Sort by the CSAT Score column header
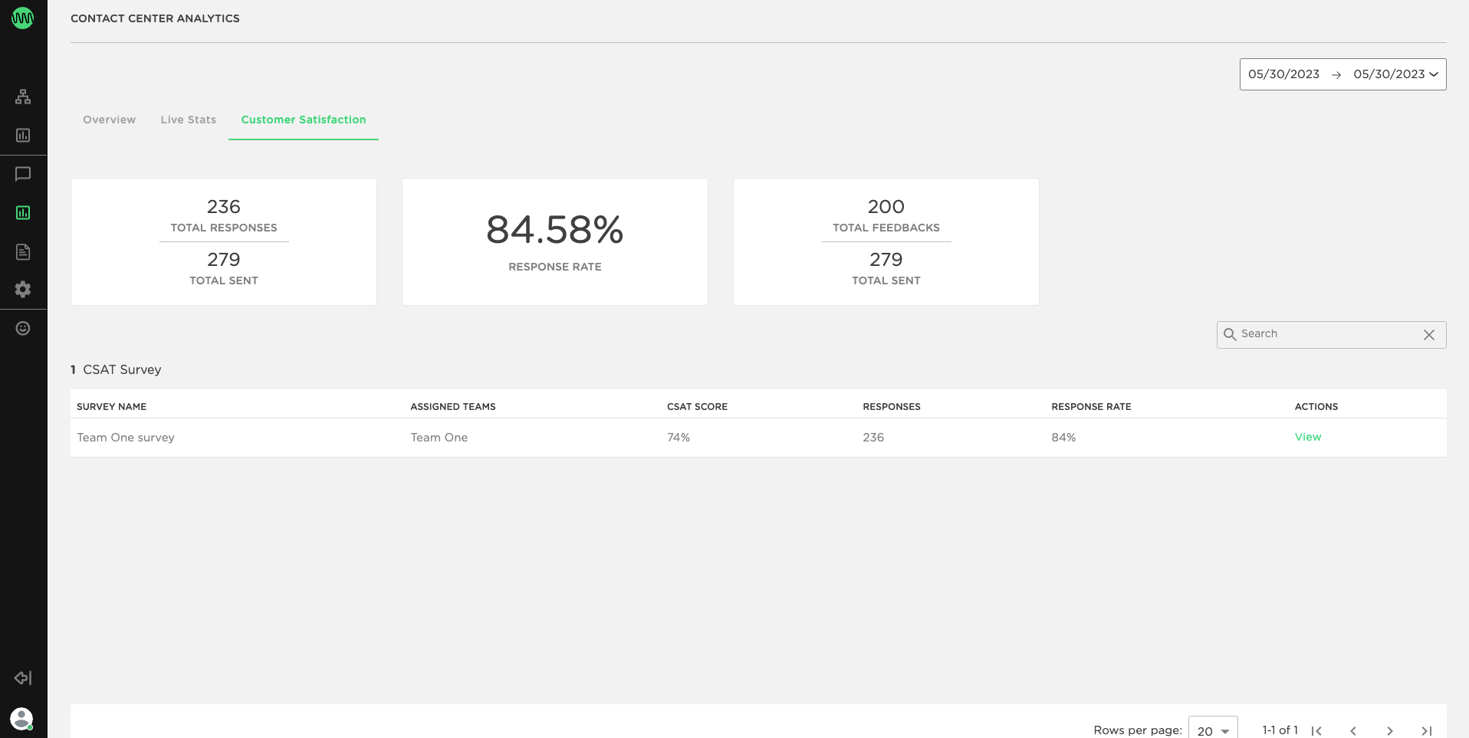This screenshot has height=738, width=1469. pyautogui.click(x=697, y=407)
